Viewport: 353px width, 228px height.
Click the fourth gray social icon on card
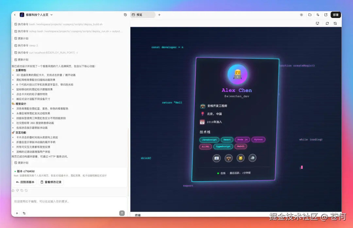pos(252,158)
